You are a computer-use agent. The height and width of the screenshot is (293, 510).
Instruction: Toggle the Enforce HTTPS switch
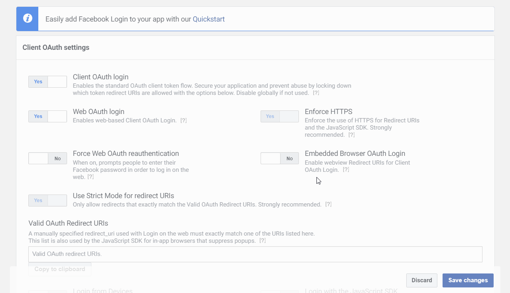click(280, 116)
